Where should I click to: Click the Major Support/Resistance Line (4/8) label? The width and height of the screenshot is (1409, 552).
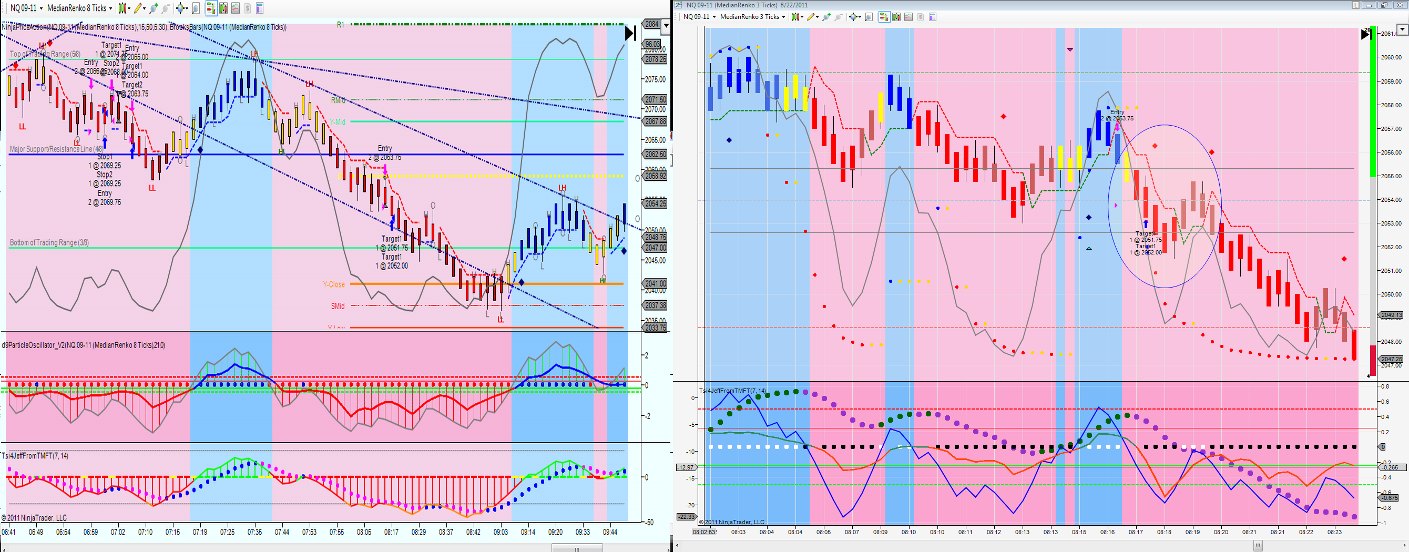coord(56,149)
